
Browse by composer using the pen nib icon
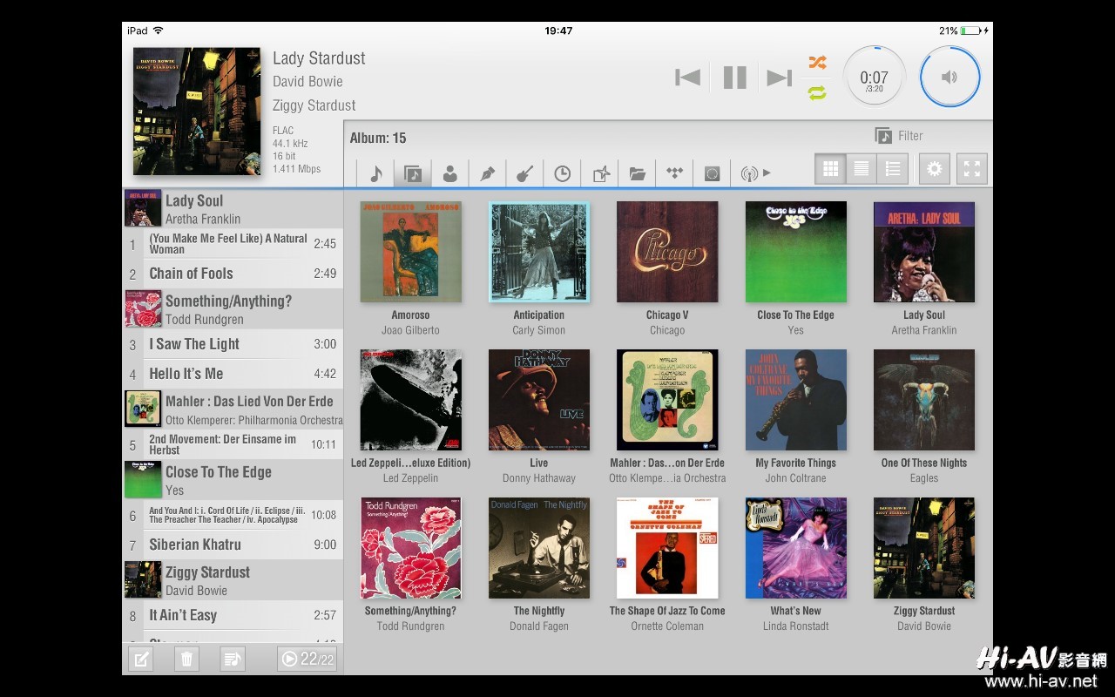[x=488, y=173]
